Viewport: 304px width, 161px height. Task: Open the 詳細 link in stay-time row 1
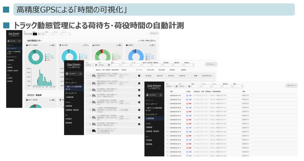click(195, 76)
